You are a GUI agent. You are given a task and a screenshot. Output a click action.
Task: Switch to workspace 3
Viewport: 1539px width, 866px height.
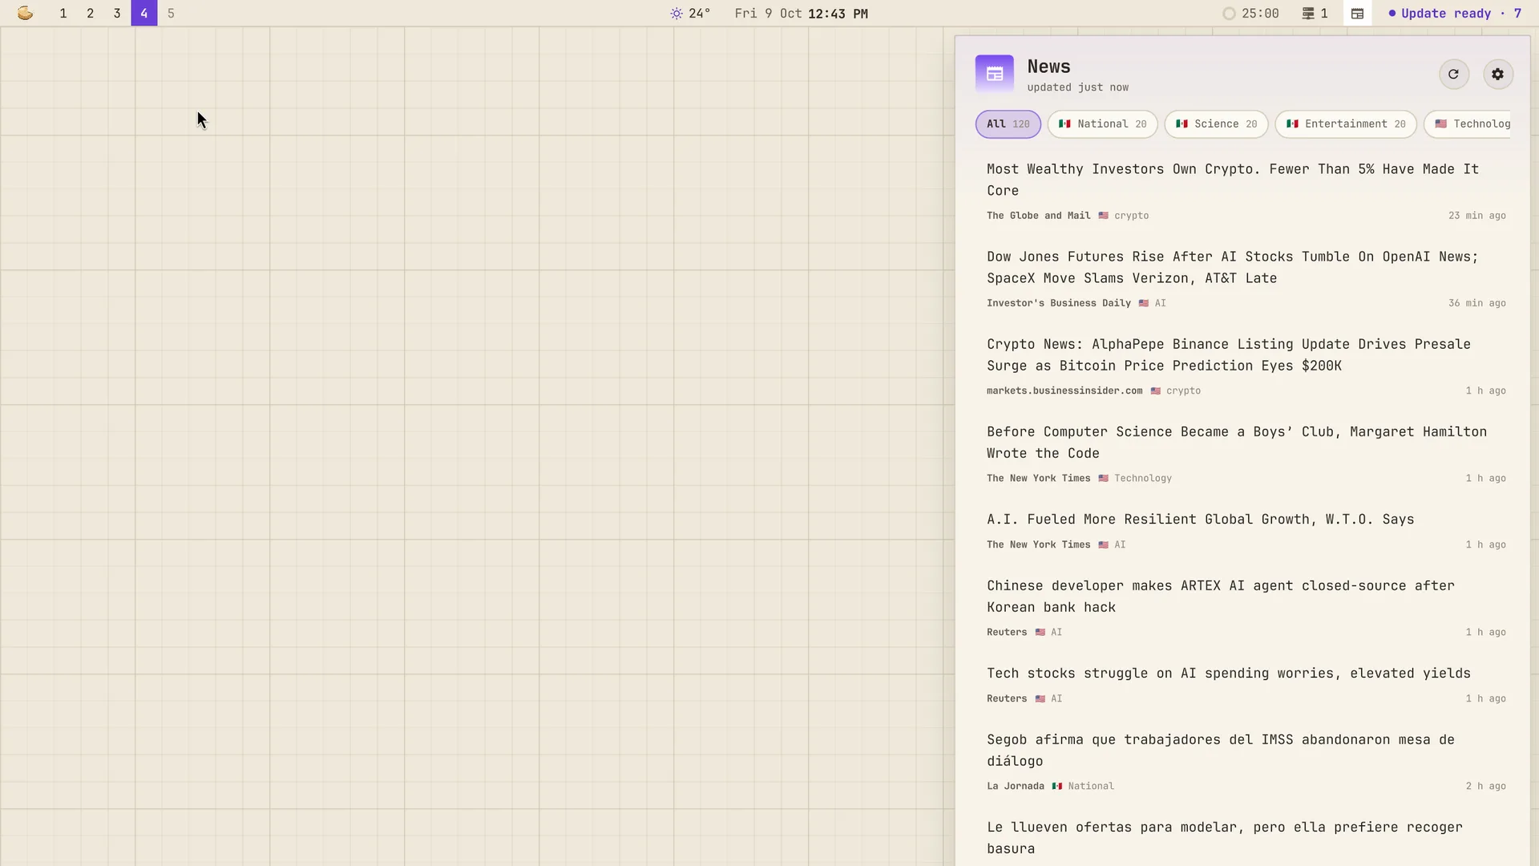[x=117, y=13]
